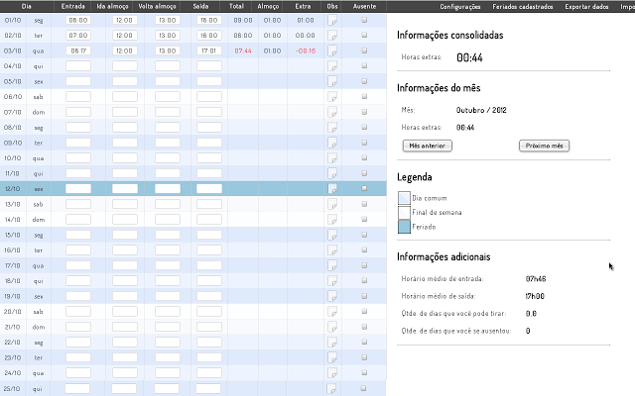Click the Dia comum legend swatch

(x=403, y=198)
